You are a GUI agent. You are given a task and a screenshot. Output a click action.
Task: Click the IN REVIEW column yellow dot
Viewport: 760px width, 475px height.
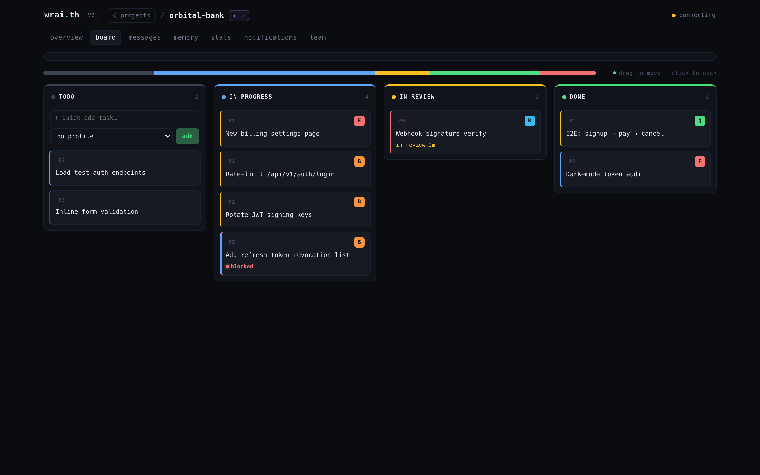pyautogui.click(x=393, y=97)
